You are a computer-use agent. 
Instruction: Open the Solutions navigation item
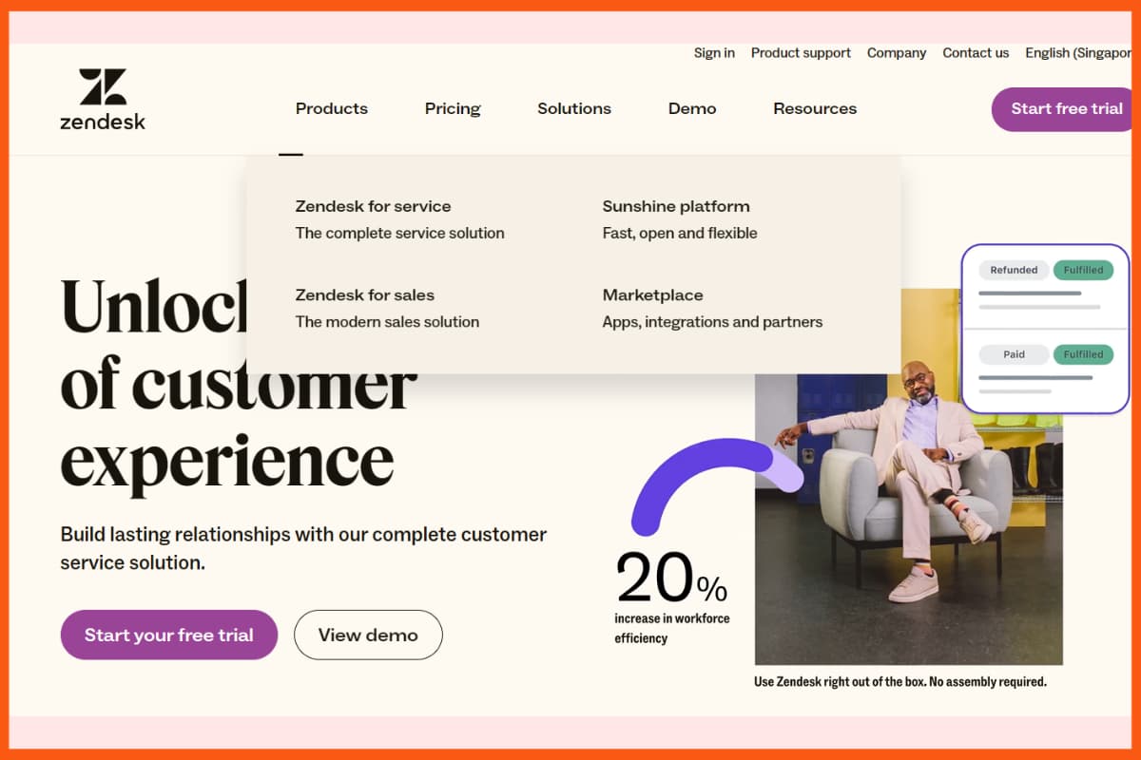[573, 108]
